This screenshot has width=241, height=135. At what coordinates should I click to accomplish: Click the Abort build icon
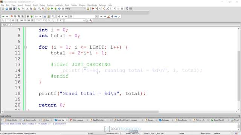(63, 9)
